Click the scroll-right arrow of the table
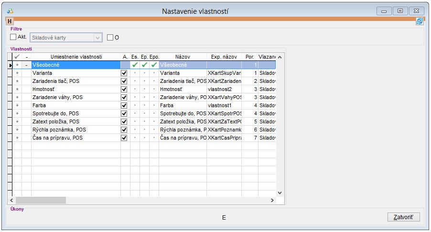Screen dimensions: 431x232 coord(272,201)
